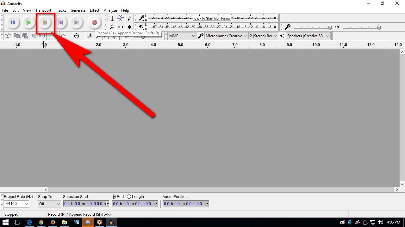Open the End time format arrow
This screenshot has width=405, height=227.
pos(156,204)
